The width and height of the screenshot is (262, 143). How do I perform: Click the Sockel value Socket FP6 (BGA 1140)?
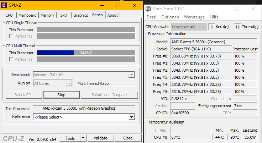coord(201,49)
